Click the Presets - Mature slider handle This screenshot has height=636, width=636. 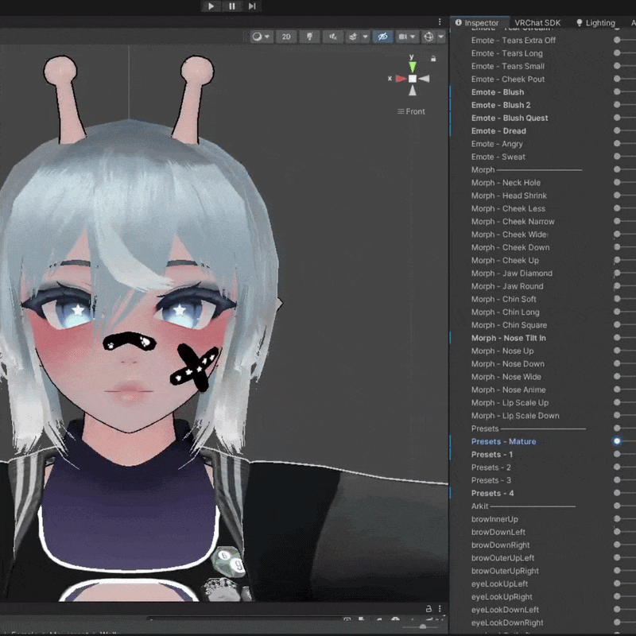coord(617,441)
